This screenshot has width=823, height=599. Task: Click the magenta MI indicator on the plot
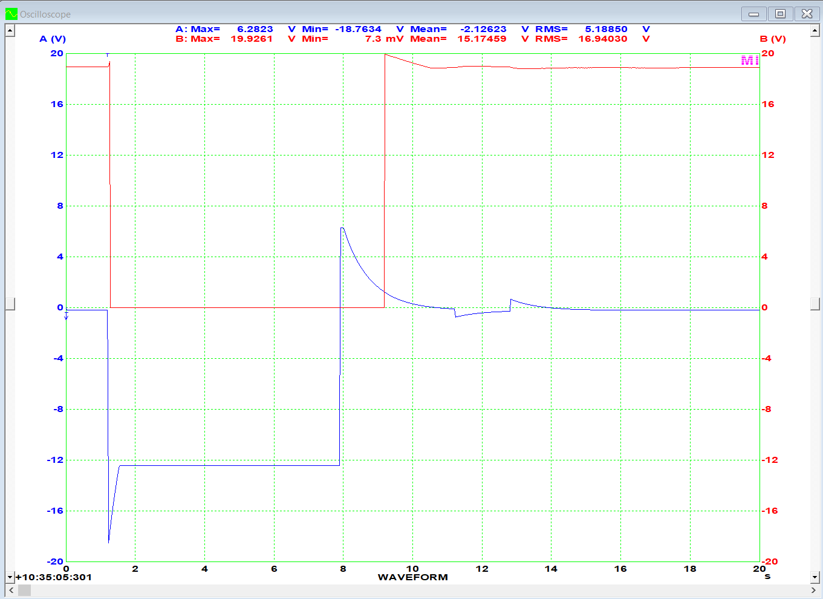750,60
